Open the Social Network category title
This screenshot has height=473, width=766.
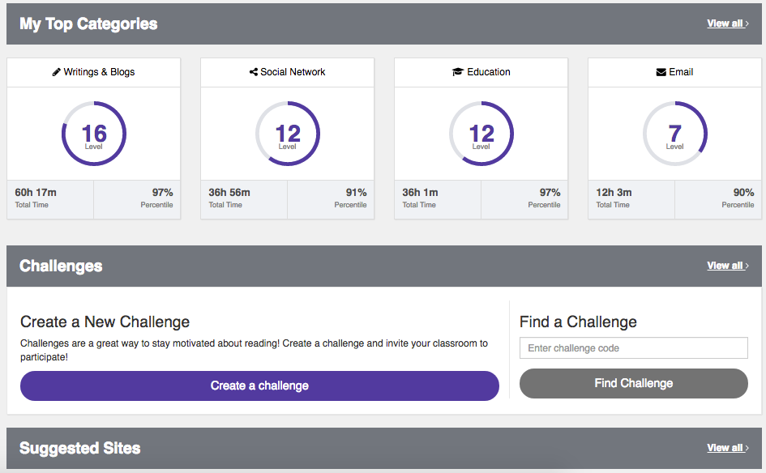(293, 72)
